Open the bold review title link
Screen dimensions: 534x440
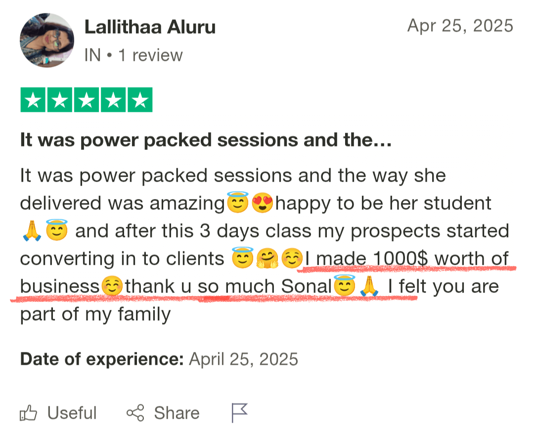206,141
